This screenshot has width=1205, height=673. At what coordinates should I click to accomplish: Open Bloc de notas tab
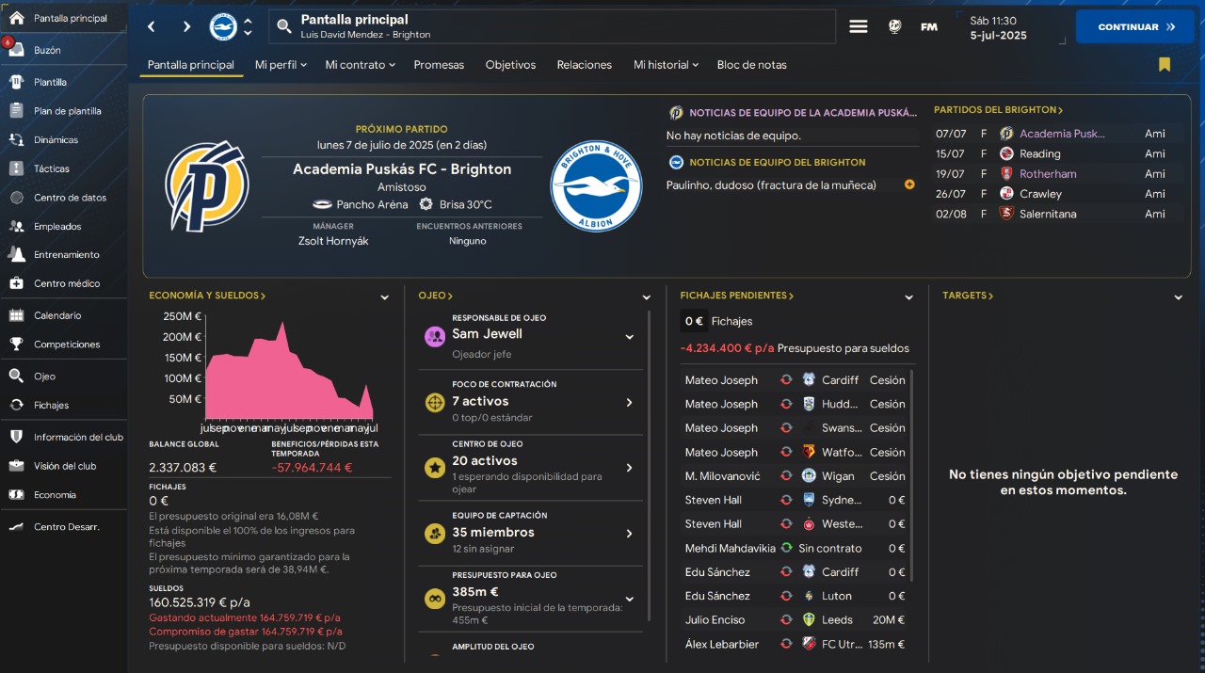tap(751, 65)
